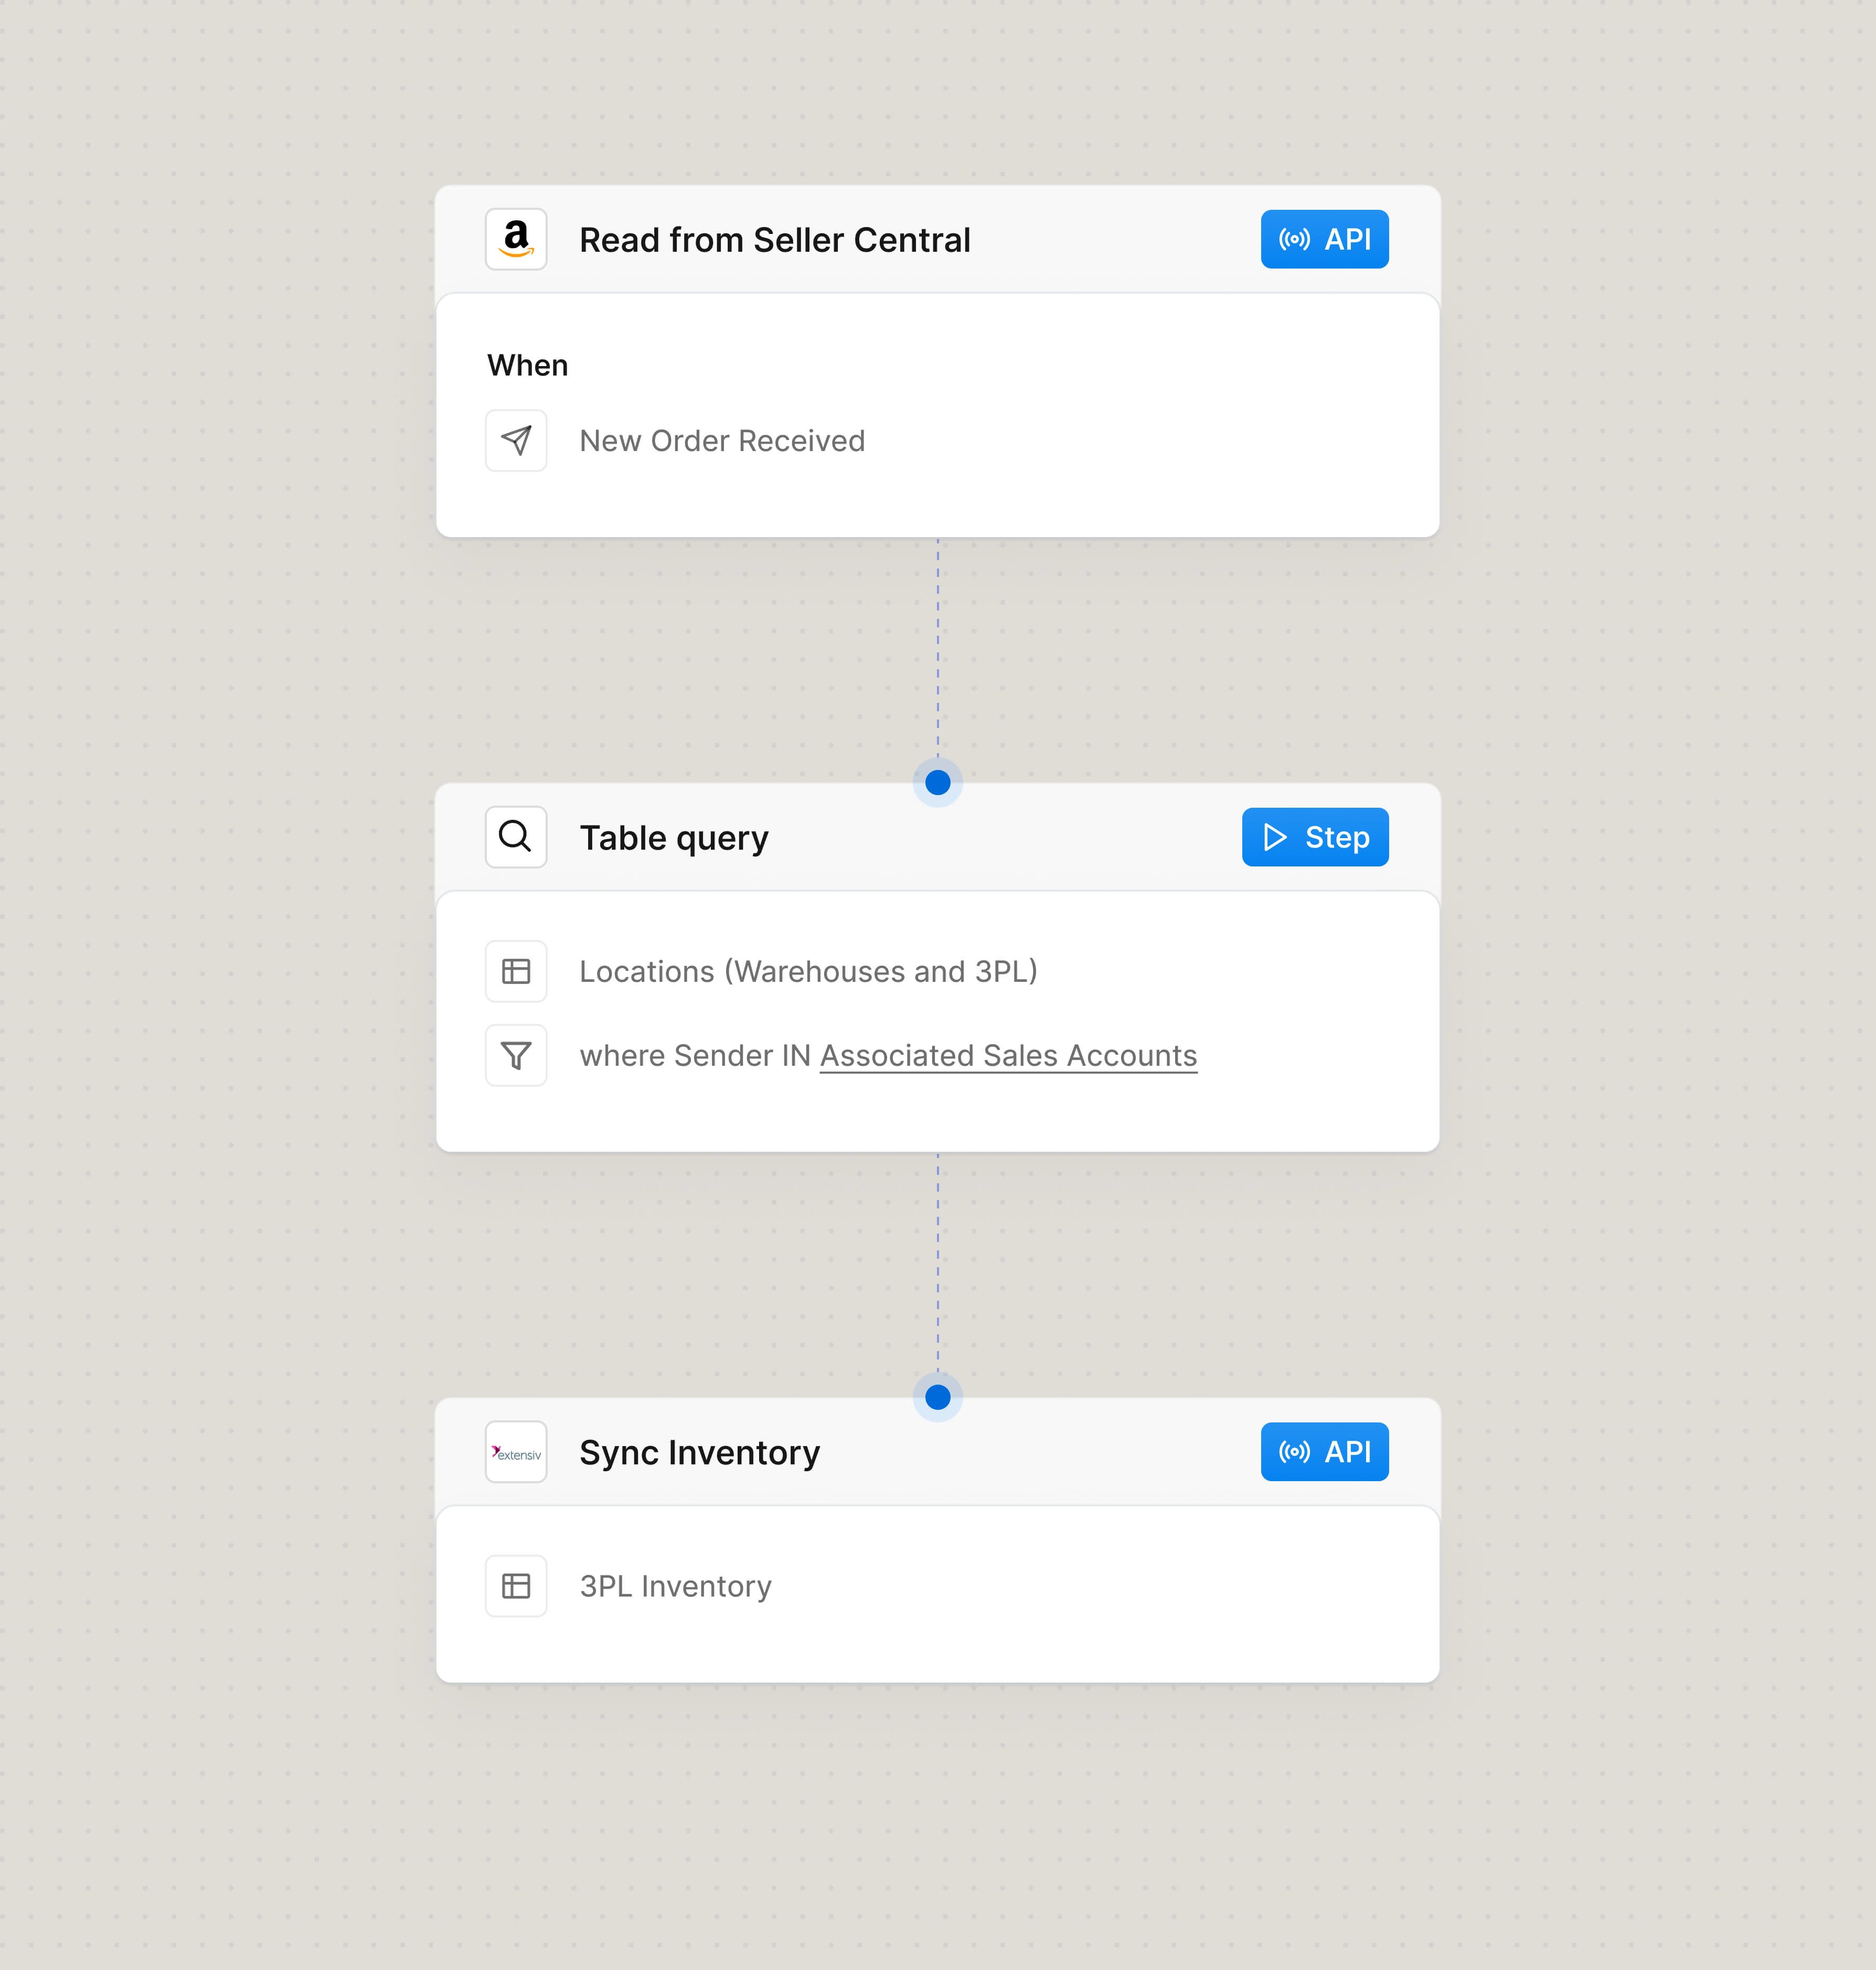Click the Locations table icon
The height and width of the screenshot is (1970, 1876).
[516, 971]
